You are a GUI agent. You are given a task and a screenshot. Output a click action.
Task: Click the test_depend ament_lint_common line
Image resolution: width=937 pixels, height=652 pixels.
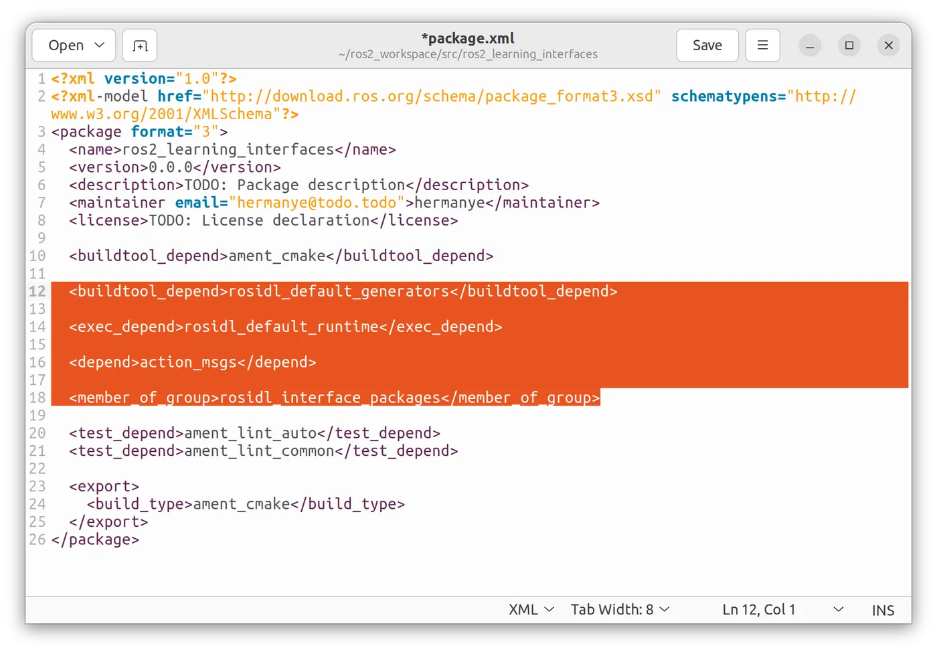(x=263, y=451)
